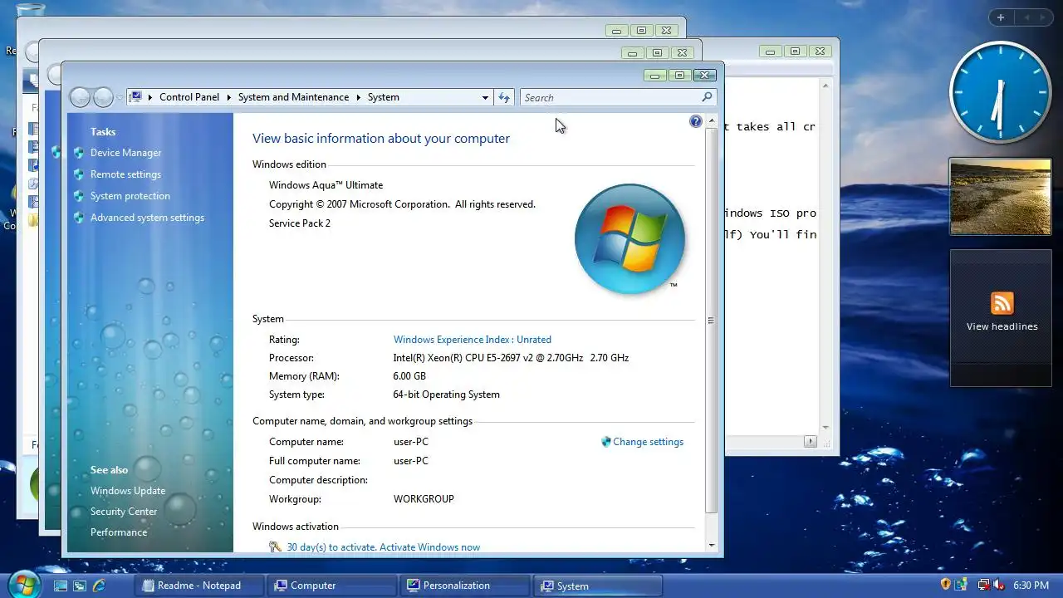Click Show Desktop quick launch icon

[x=61, y=586]
